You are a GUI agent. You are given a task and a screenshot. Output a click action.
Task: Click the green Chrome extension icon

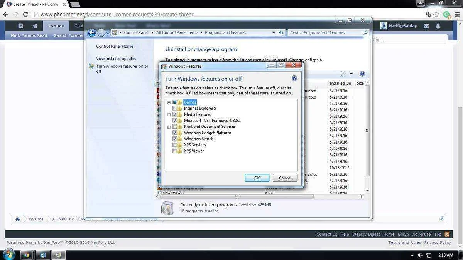[x=446, y=15]
